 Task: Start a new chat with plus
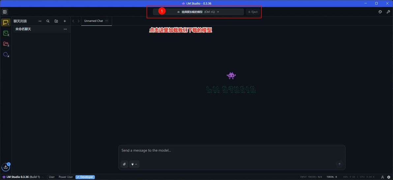pyautogui.click(x=65, y=21)
